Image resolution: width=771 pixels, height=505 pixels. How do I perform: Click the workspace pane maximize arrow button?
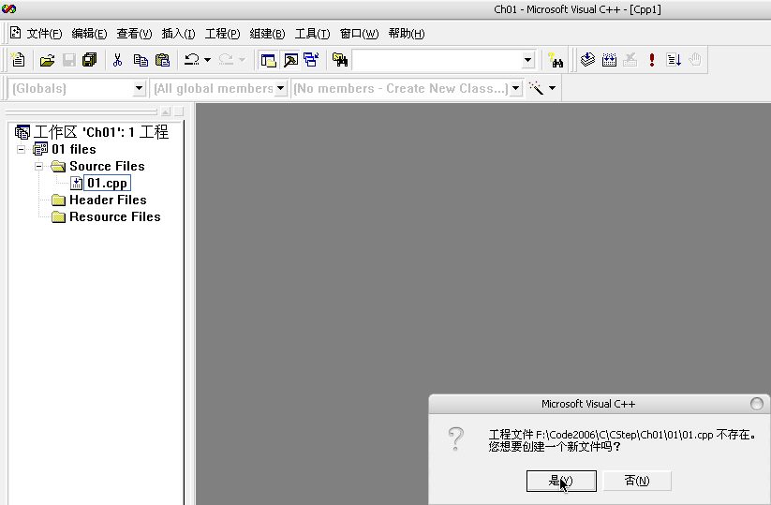click(166, 111)
